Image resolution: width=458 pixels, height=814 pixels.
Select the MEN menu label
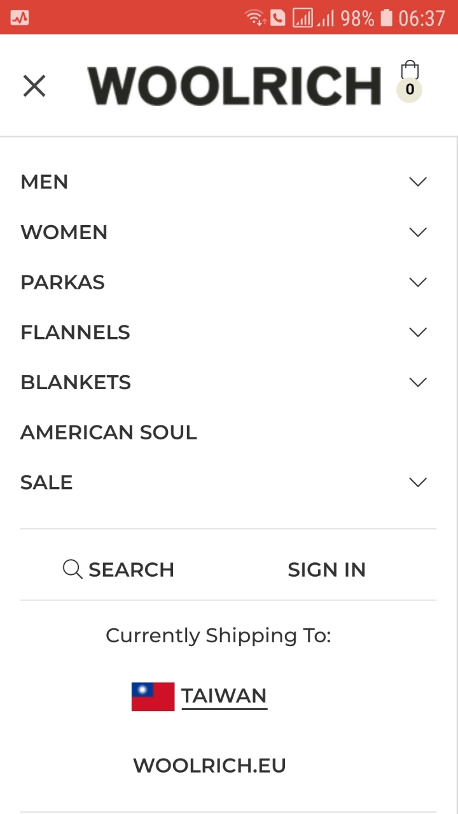pos(45,182)
